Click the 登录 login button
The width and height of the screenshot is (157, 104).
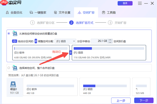[x=125, y=3]
